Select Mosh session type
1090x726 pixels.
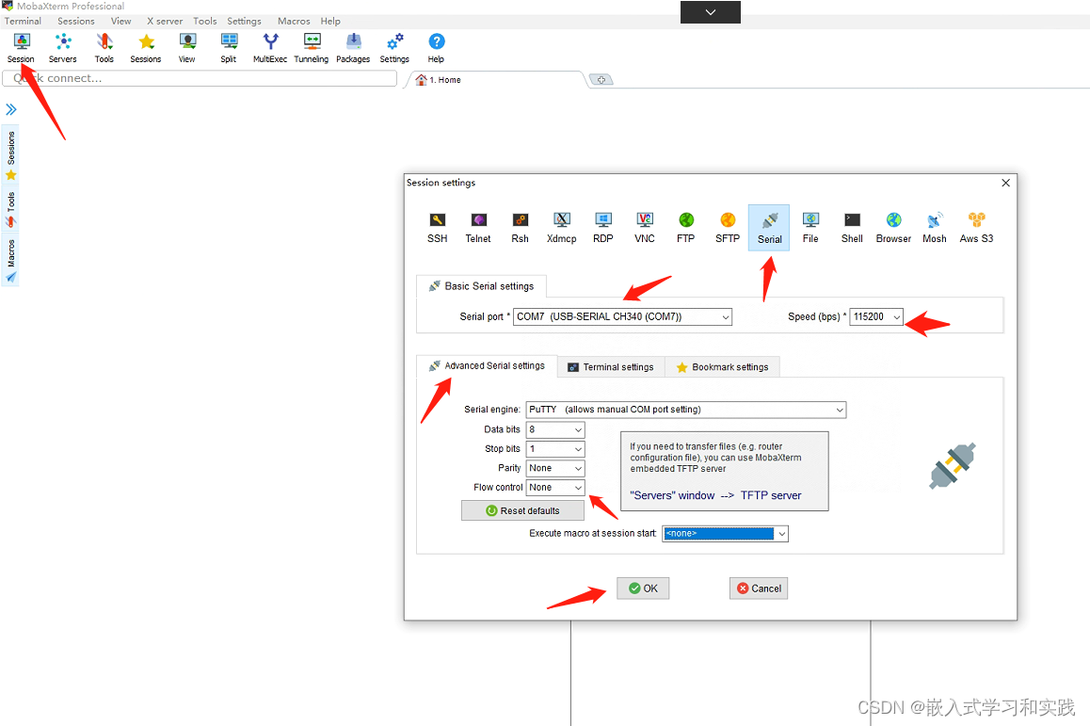tap(935, 227)
